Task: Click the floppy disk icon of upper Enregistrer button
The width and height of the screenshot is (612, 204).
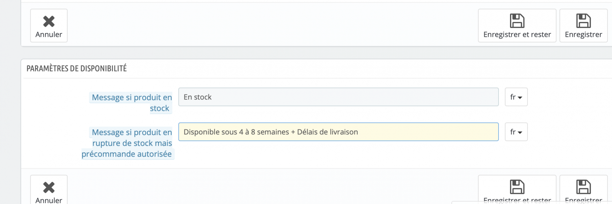Action: pyautogui.click(x=583, y=21)
